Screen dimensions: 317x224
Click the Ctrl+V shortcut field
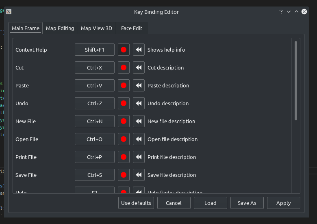95,85
